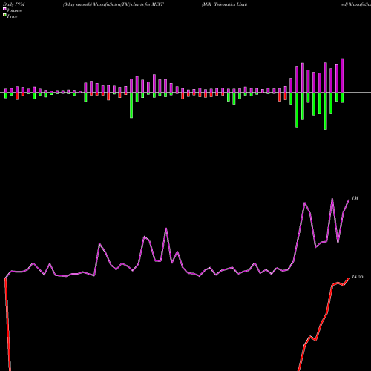Click the MunafaSutra charts for MIXT heading
The height and width of the screenshot is (371, 371).
tap(114, 4)
